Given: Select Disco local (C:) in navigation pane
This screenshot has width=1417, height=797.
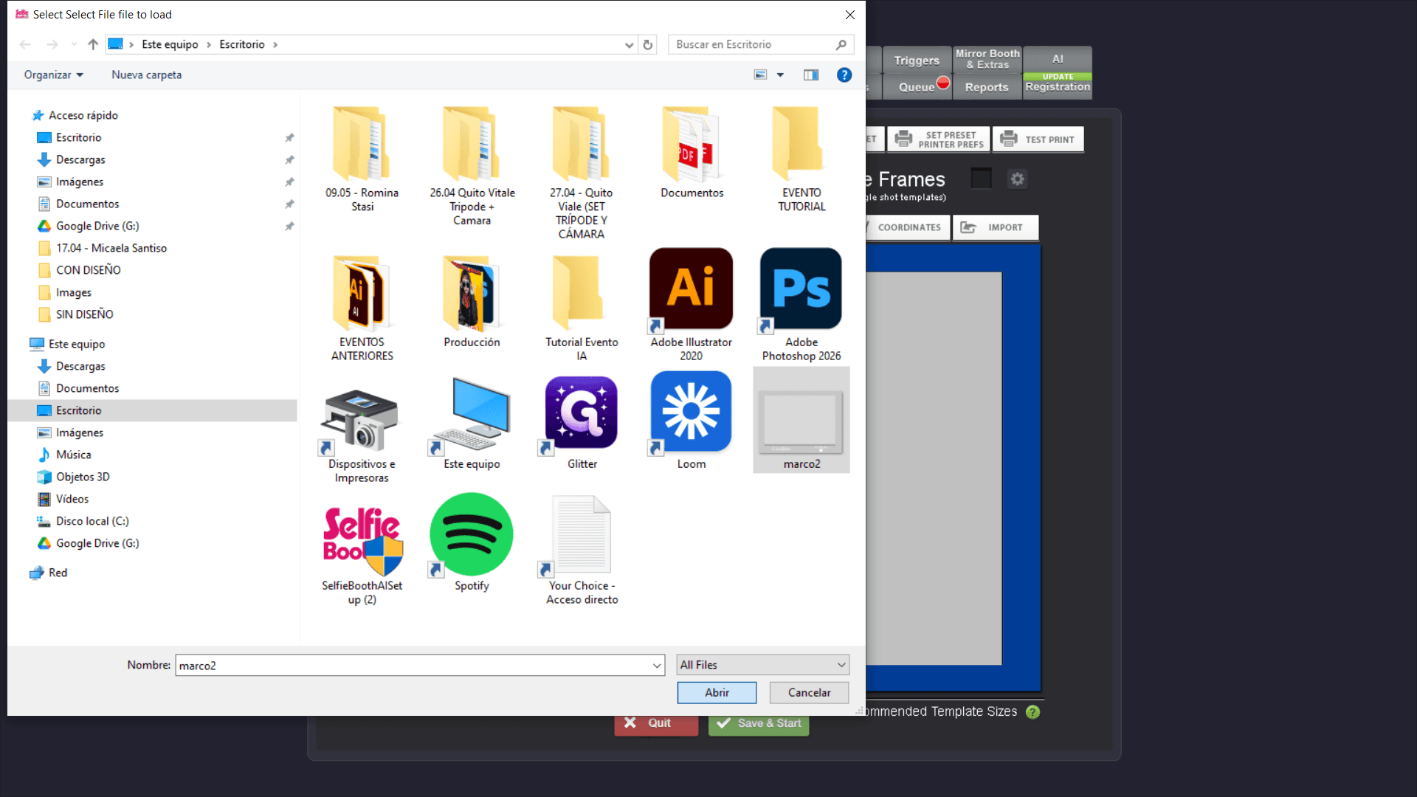Looking at the screenshot, I should pyautogui.click(x=92, y=521).
